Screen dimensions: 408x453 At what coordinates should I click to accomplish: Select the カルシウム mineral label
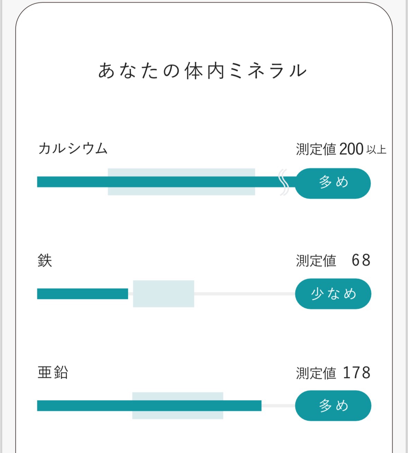pyautogui.click(x=73, y=149)
